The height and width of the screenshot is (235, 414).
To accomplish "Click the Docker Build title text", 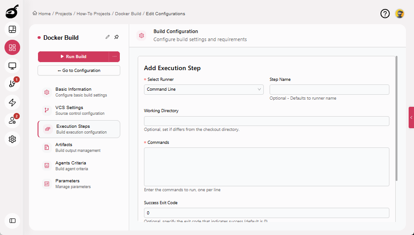I will pos(61,38).
